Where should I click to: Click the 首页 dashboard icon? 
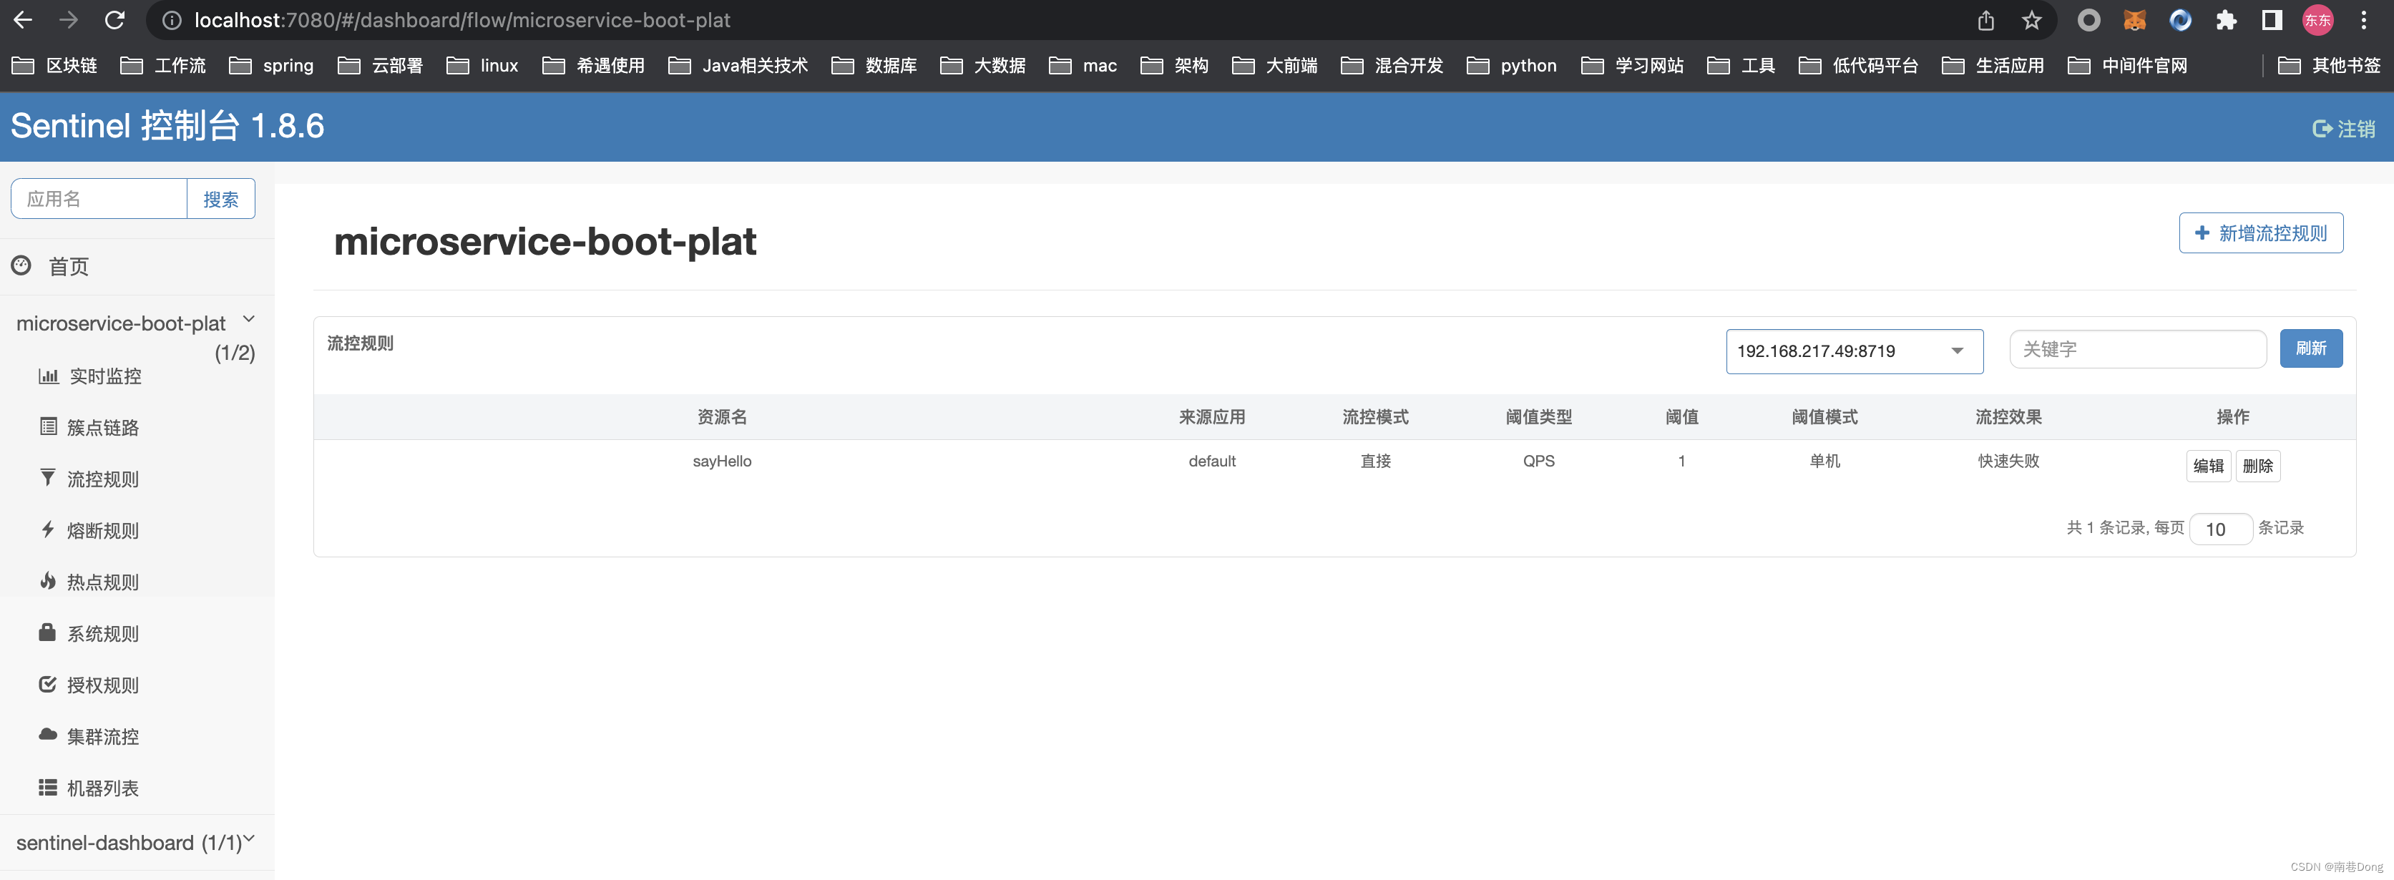point(21,265)
